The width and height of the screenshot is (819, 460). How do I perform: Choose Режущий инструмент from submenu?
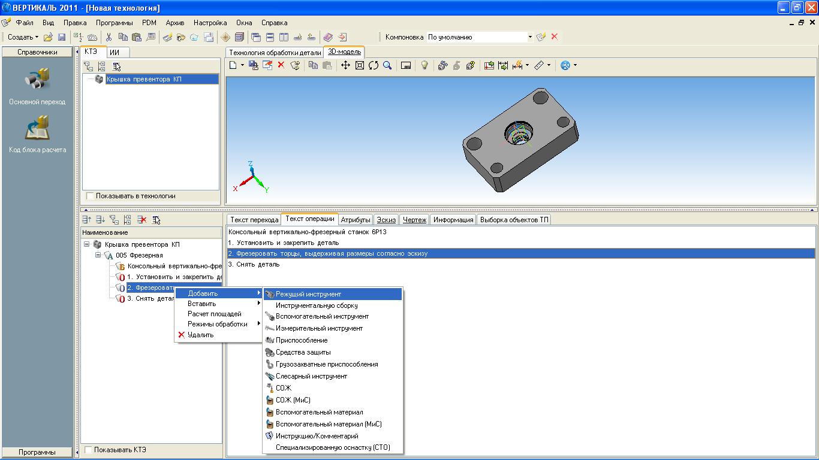click(x=333, y=294)
